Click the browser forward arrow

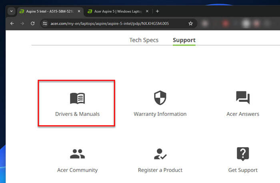click(22, 23)
